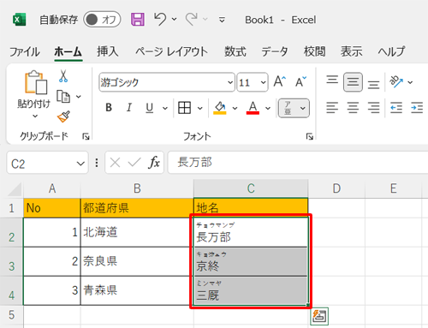Switch to the ホーム tab
The width and height of the screenshot is (428, 328).
68,51
